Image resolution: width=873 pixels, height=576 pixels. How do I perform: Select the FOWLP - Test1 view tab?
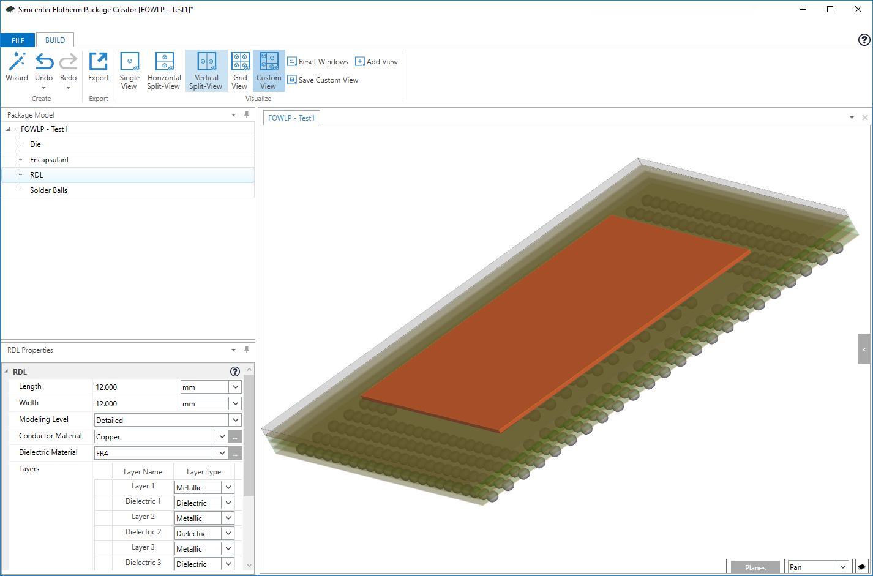pos(291,118)
